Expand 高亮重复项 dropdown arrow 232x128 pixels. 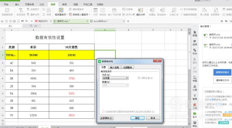pyautogui.click(x=67, y=15)
